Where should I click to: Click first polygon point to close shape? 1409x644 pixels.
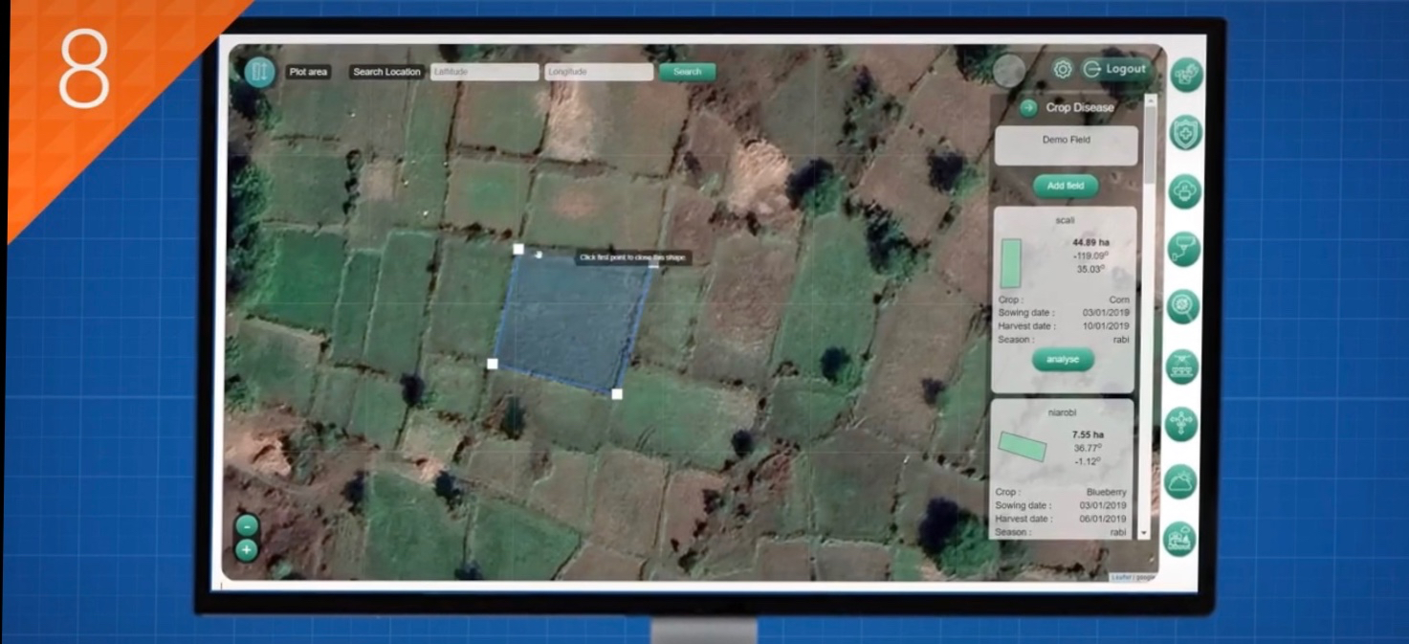(x=518, y=249)
